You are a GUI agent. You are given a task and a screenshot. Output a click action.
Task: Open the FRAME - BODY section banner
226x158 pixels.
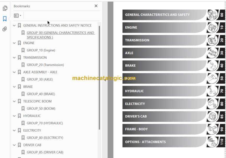(x=164, y=129)
